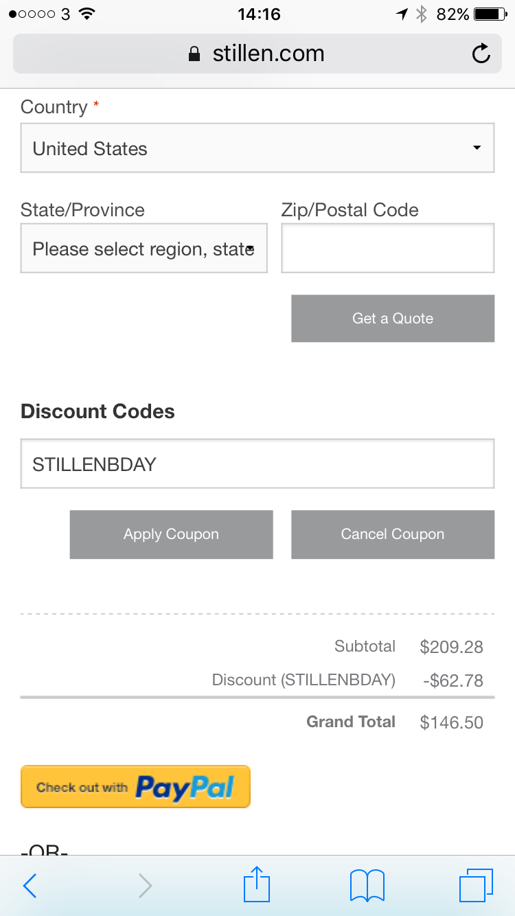Tap the Safari forward arrow
This screenshot has height=916, width=515.
(x=145, y=886)
